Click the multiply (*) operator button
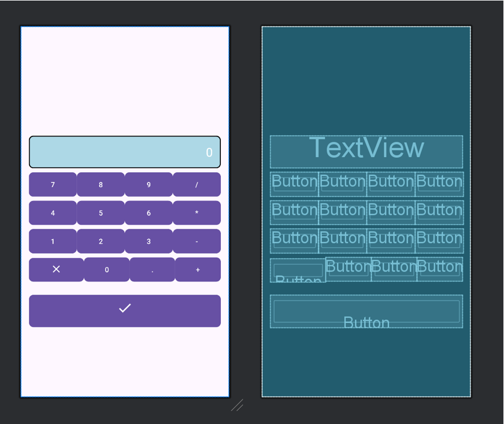 [197, 213]
